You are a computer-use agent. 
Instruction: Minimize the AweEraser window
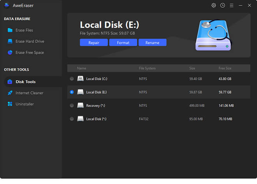pyautogui.click(x=240, y=5)
